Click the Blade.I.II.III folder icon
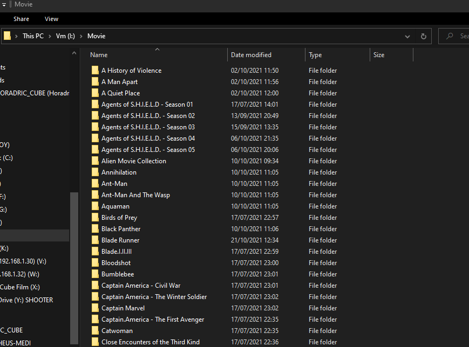This screenshot has height=347, width=469. click(95, 252)
